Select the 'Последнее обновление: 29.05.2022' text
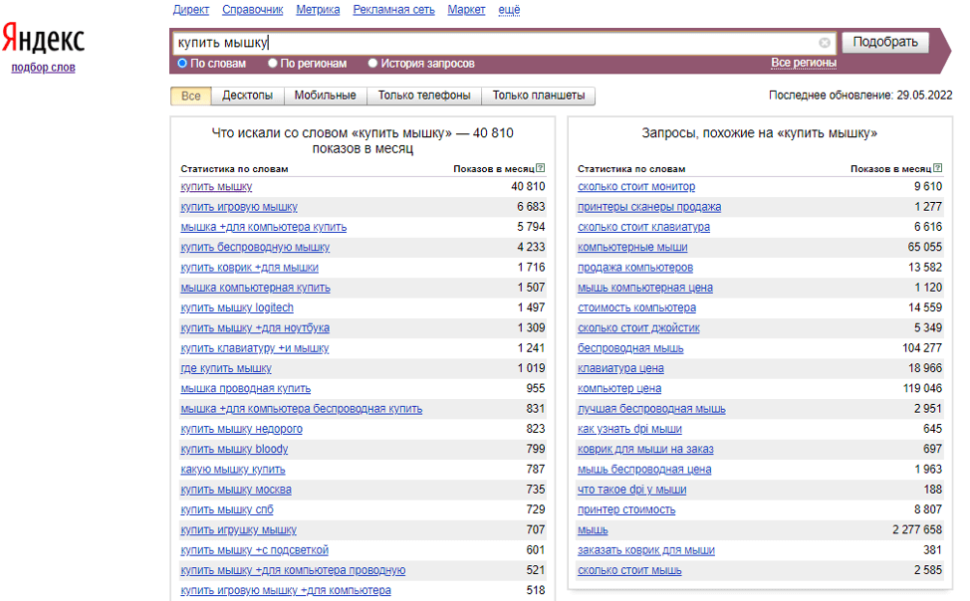The height and width of the screenshot is (601, 970). point(860,96)
